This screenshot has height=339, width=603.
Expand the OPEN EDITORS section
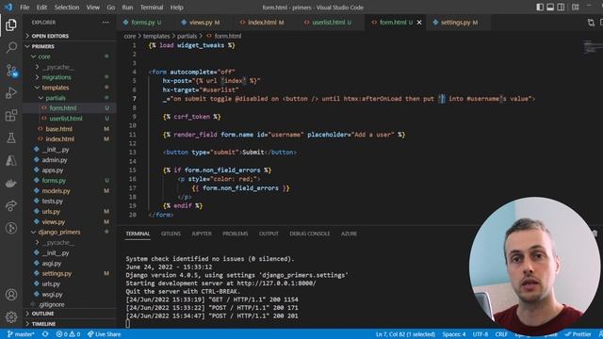[x=69, y=36]
